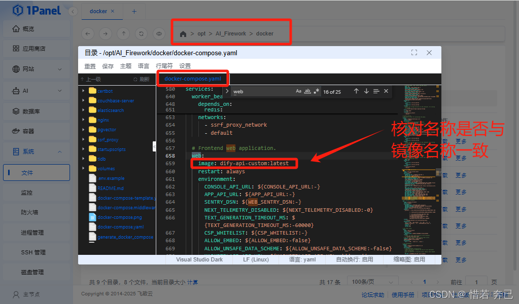The height and width of the screenshot is (304, 519).
Task: Open the volumes folder
Action: [106, 169]
